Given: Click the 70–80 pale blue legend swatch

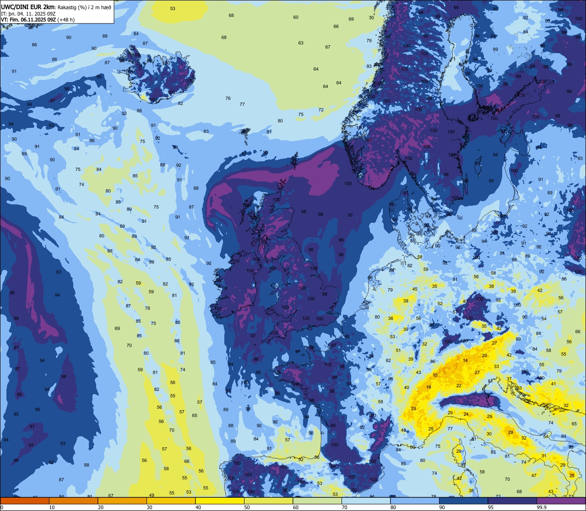Looking at the screenshot, I should 366,501.
